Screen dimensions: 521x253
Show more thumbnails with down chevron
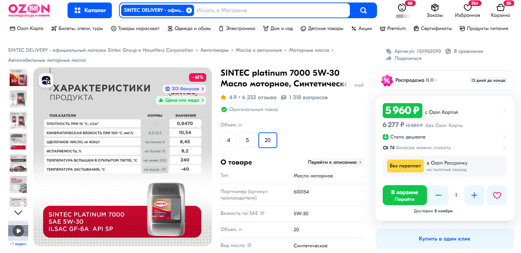point(18,213)
